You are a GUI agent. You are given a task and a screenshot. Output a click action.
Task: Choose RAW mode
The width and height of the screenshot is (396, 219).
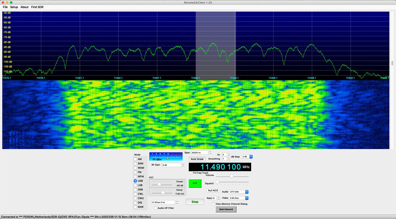(x=135, y=207)
